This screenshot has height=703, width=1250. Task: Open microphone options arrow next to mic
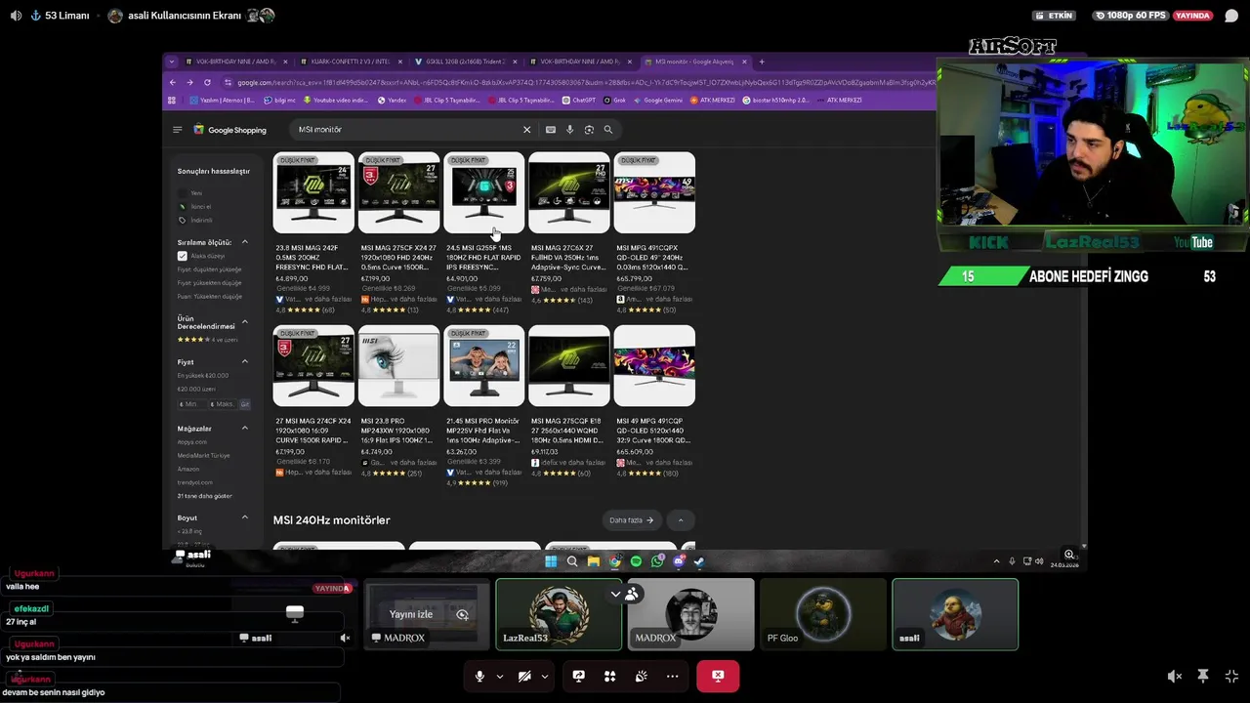[x=500, y=676]
